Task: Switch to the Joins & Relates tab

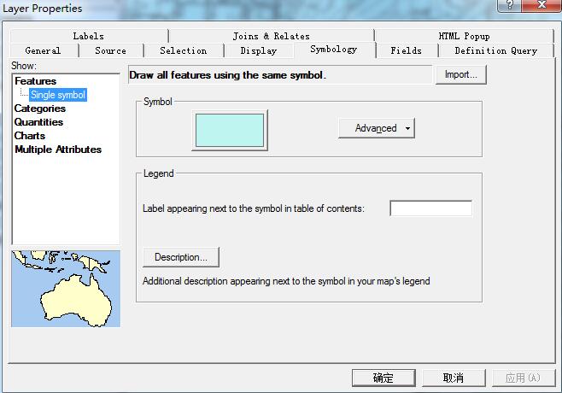Action: click(x=271, y=36)
